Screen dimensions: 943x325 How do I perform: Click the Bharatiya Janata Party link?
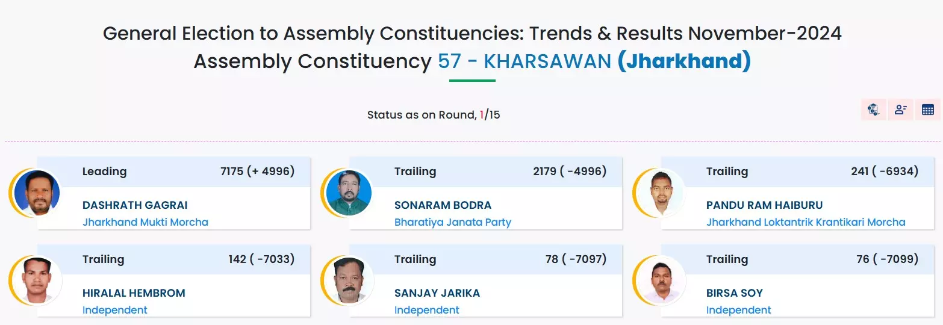click(452, 222)
